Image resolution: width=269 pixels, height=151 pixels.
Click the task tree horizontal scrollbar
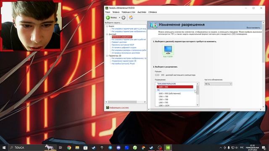[122, 102]
